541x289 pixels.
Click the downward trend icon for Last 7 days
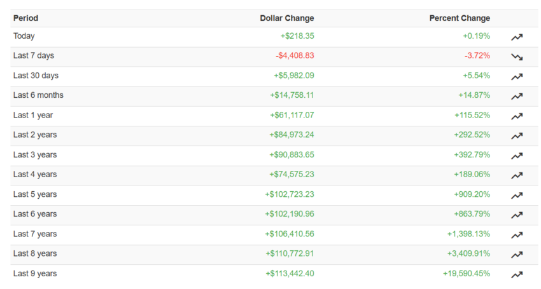pyautogui.click(x=517, y=57)
